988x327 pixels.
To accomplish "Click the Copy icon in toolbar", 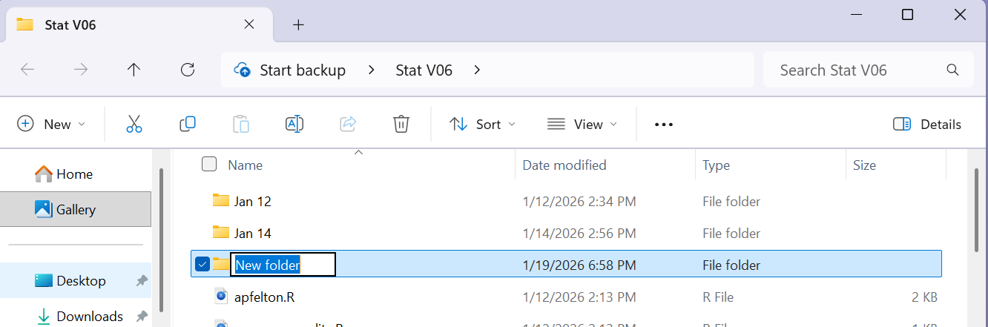I will (188, 124).
